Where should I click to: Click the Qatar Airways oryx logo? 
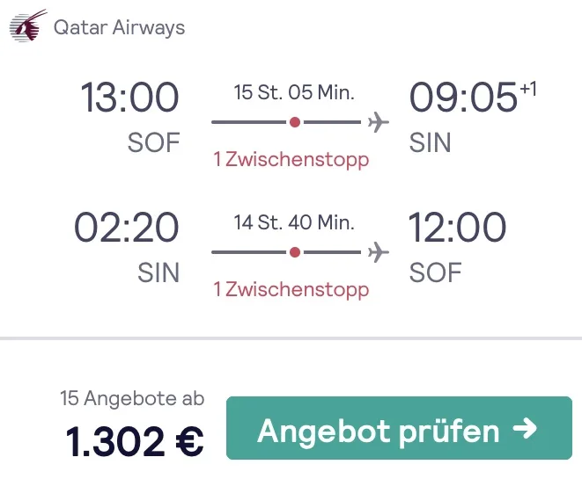[28, 26]
